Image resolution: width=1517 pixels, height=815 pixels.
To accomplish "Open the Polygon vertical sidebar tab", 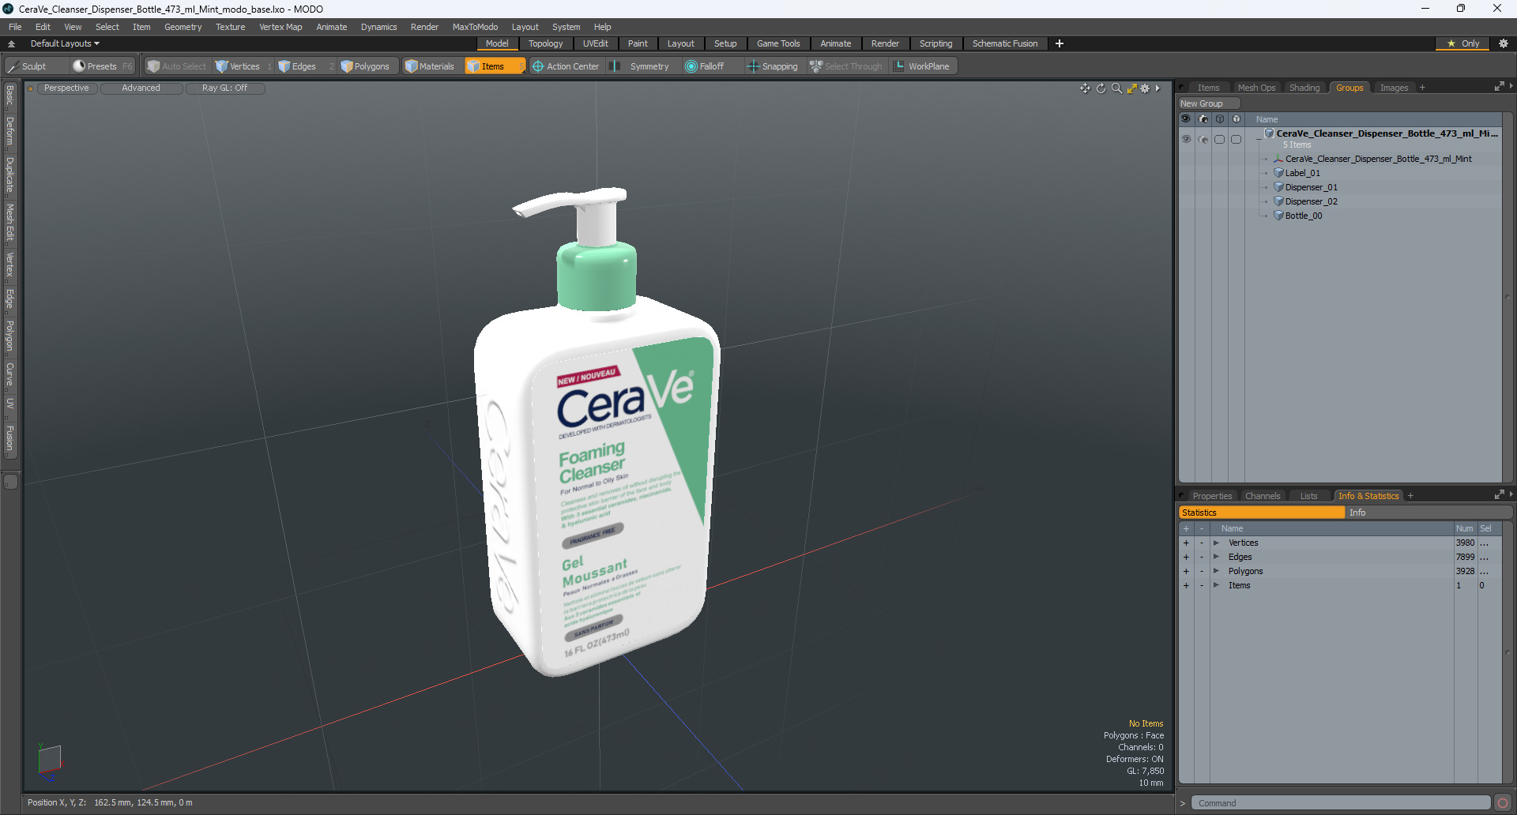I will (9, 336).
